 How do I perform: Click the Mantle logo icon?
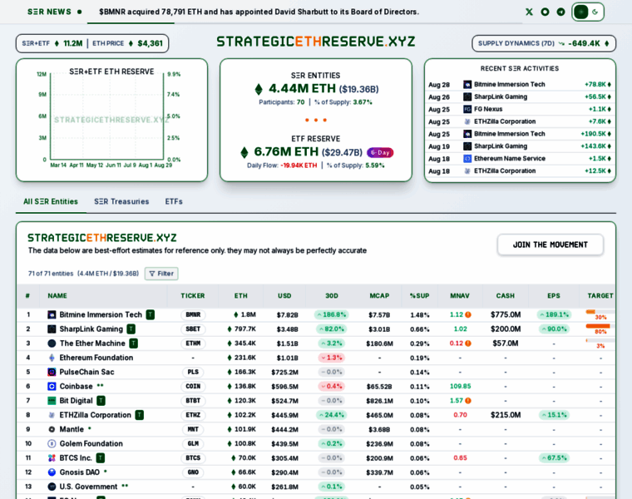coord(52,429)
